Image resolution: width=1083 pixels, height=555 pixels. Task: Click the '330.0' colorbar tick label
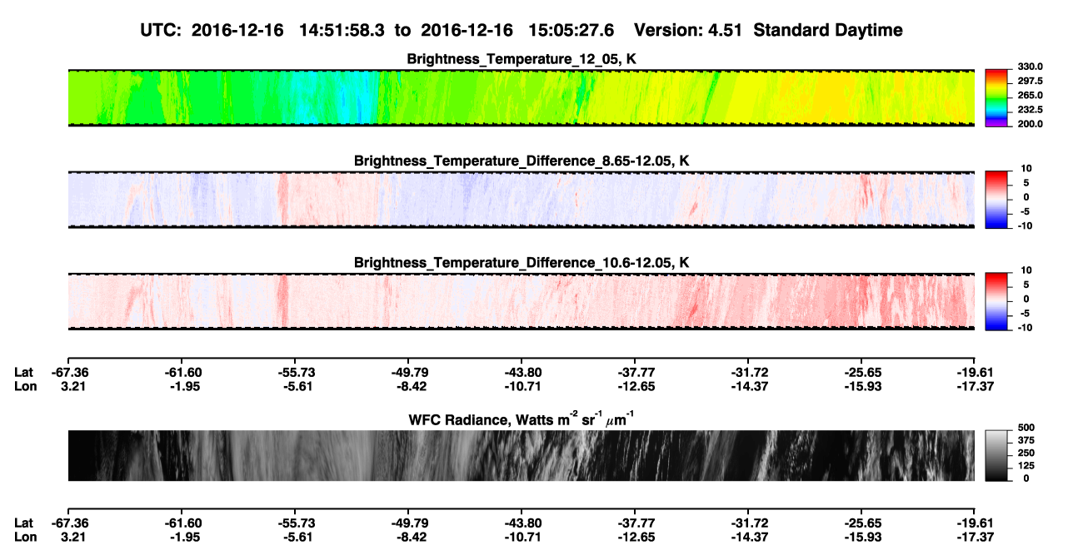[x=1029, y=67]
